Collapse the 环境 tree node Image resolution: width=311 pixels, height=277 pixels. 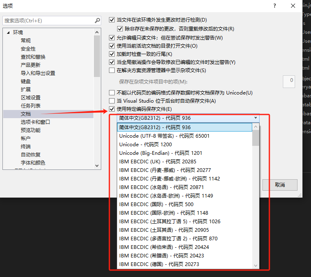click(8, 33)
